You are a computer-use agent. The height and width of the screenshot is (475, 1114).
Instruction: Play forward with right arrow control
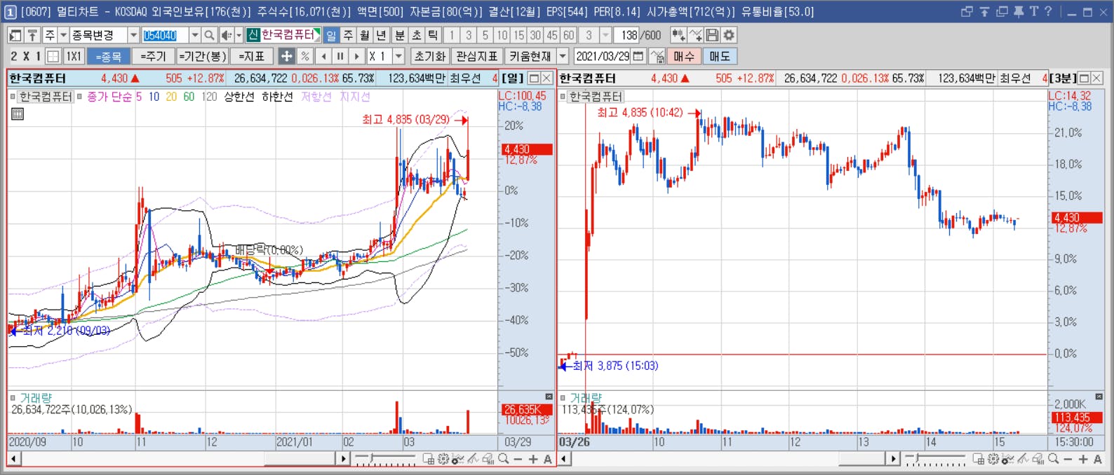(357, 56)
